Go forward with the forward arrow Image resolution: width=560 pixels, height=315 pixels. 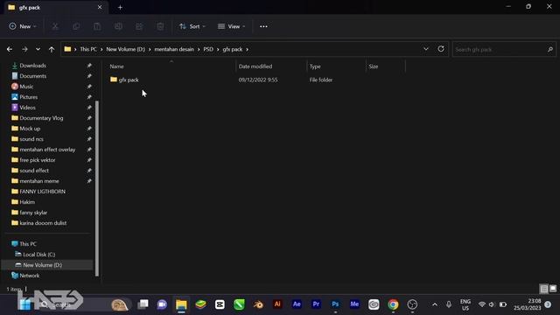pos(24,49)
